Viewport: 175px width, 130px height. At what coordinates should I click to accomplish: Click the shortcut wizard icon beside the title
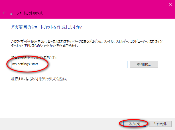click(11, 13)
